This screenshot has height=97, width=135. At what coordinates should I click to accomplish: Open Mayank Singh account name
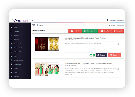click(x=117, y=20)
